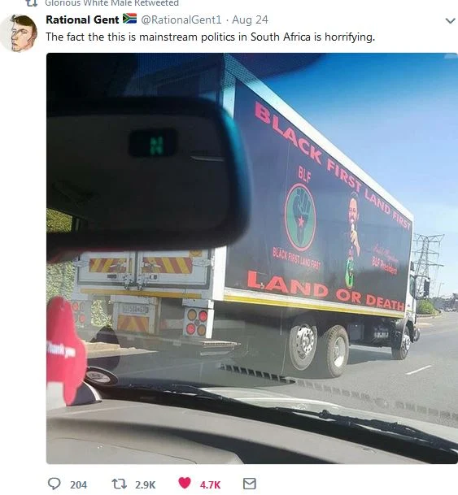Screen dimensions: 458x495
Task: Click the reply speech bubble icon
Action: click(54, 484)
